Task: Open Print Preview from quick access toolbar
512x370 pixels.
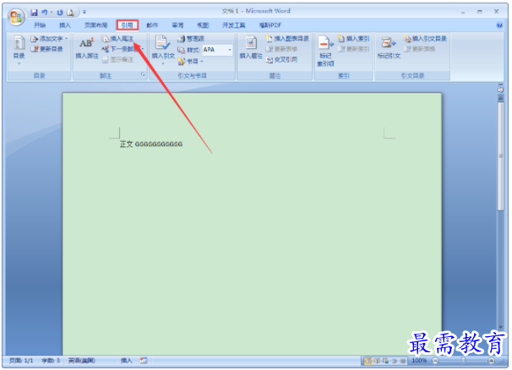Action: click(x=70, y=13)
